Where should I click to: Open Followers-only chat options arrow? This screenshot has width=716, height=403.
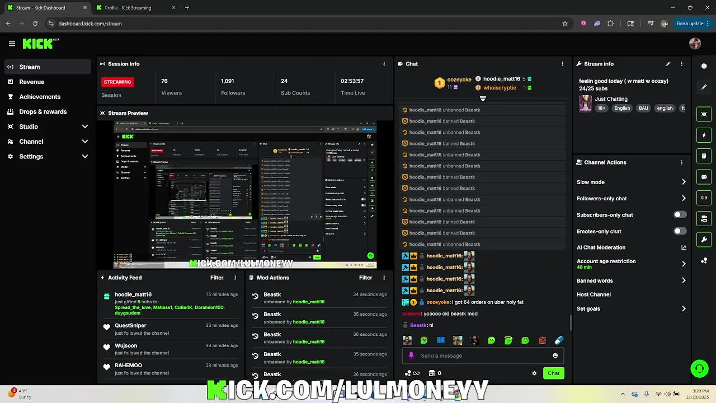(684, 198)
